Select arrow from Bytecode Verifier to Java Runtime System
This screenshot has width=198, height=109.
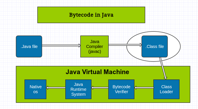[100, 87]
